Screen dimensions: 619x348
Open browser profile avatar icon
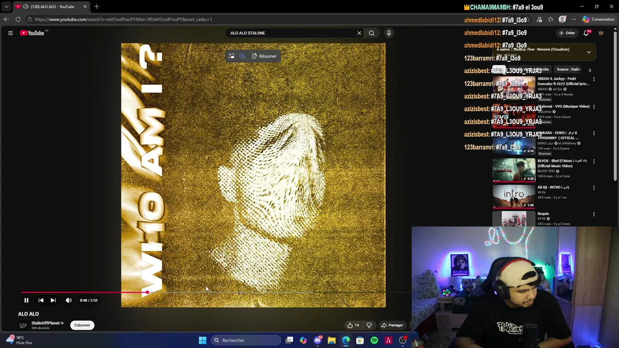point(562,19)
